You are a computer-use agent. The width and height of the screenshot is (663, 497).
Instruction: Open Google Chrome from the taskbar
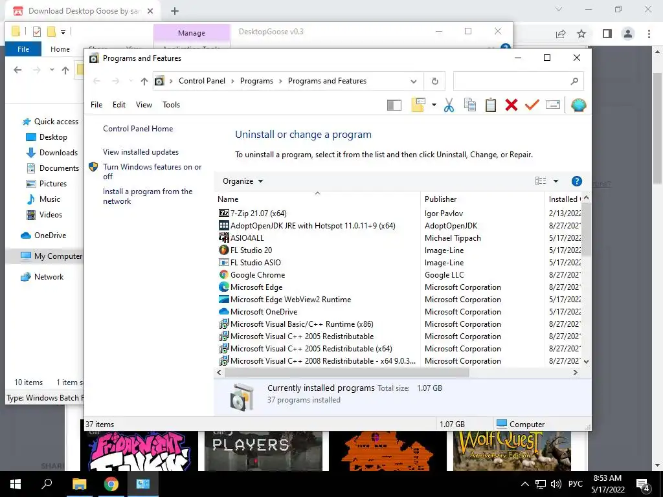point(111,484)
